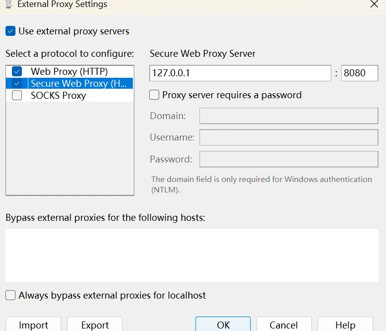Click the Domain input field
Viewport: 386px width, 331px height.
click(x=289, y=116)
